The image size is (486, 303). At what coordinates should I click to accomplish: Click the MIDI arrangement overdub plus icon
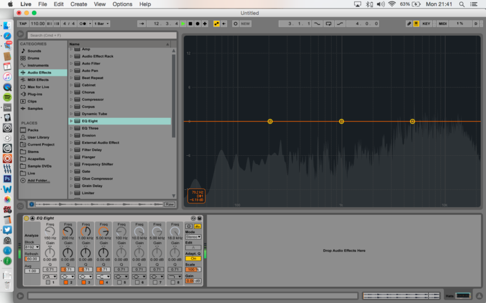pyautogui.click(x=204, y=23)
